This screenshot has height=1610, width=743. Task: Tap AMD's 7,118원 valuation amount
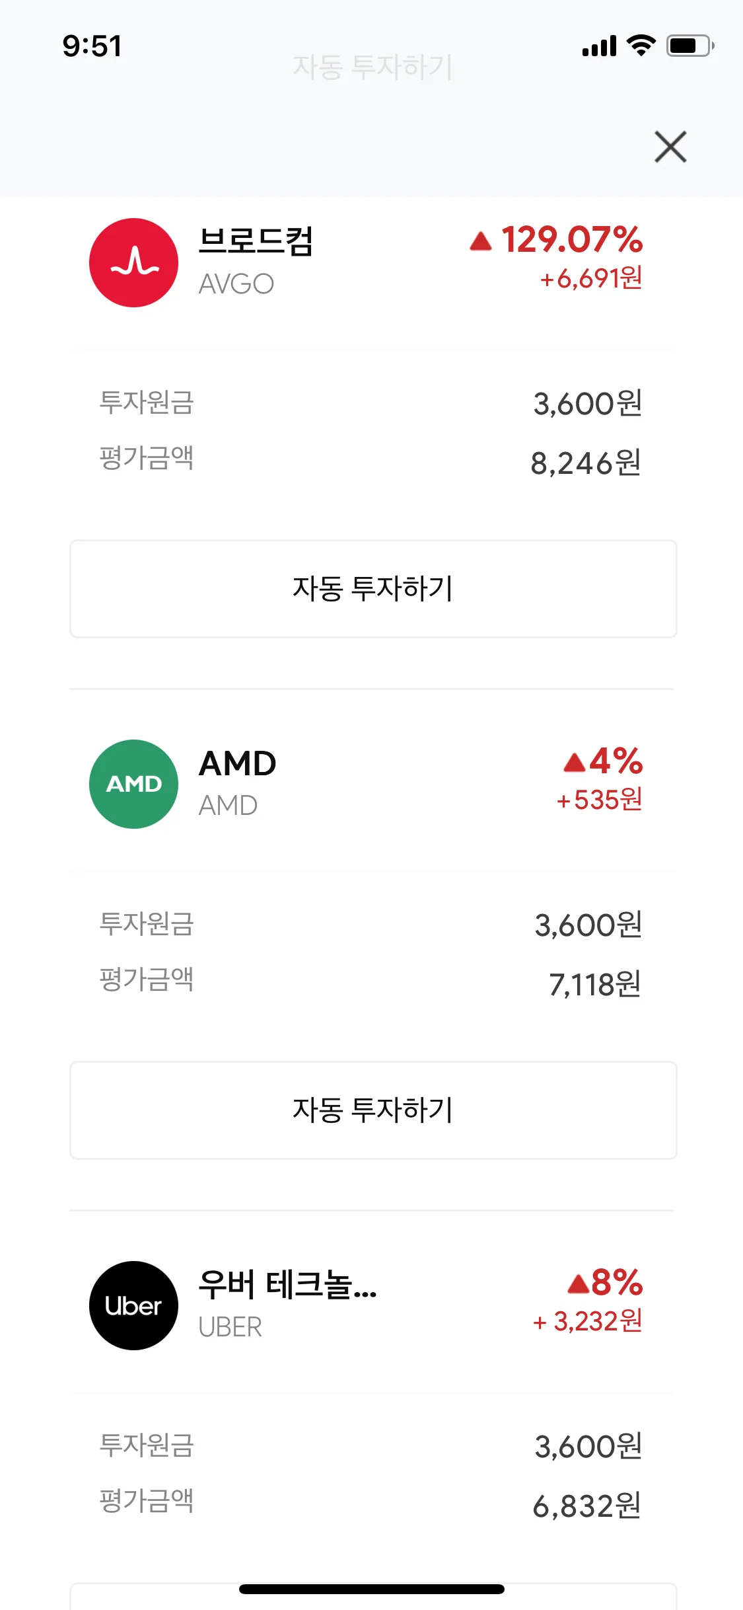(x=595, y=985)
